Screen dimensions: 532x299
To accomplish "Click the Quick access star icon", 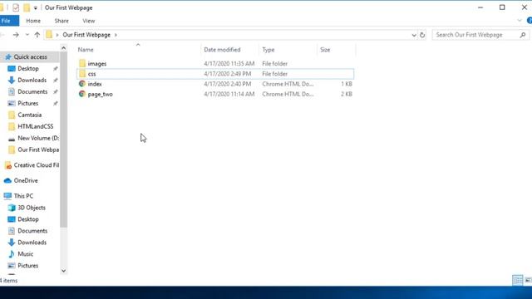I will tap(8, 57).
